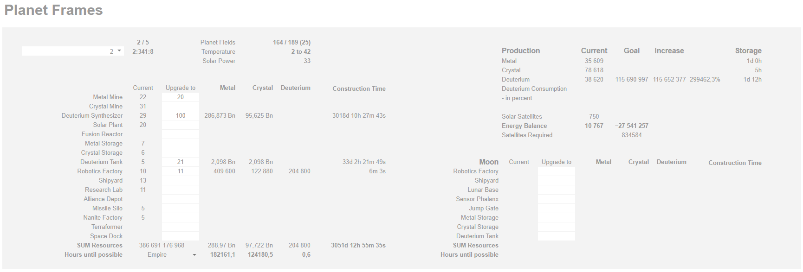Screen dimensions: 803x272
Task: Click Crystal Mine upgrade-to cell
Action: [181, 107]
